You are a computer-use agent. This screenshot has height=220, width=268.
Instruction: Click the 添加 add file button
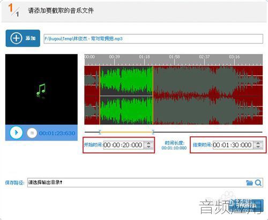tap(23, 38)
